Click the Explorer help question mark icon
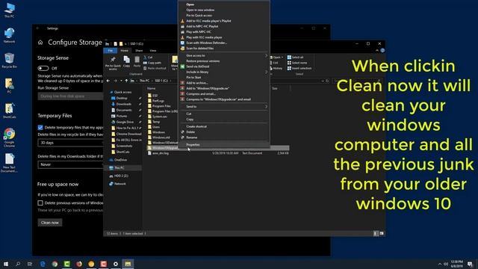Viewport: 478px width, 269px height. point(382,51)
